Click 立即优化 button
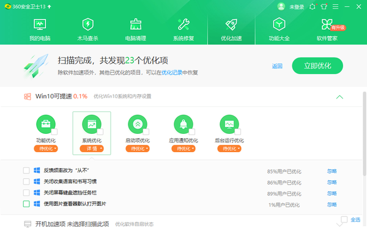The height and width of the screenshot is (231, 367). pos(317,66)
